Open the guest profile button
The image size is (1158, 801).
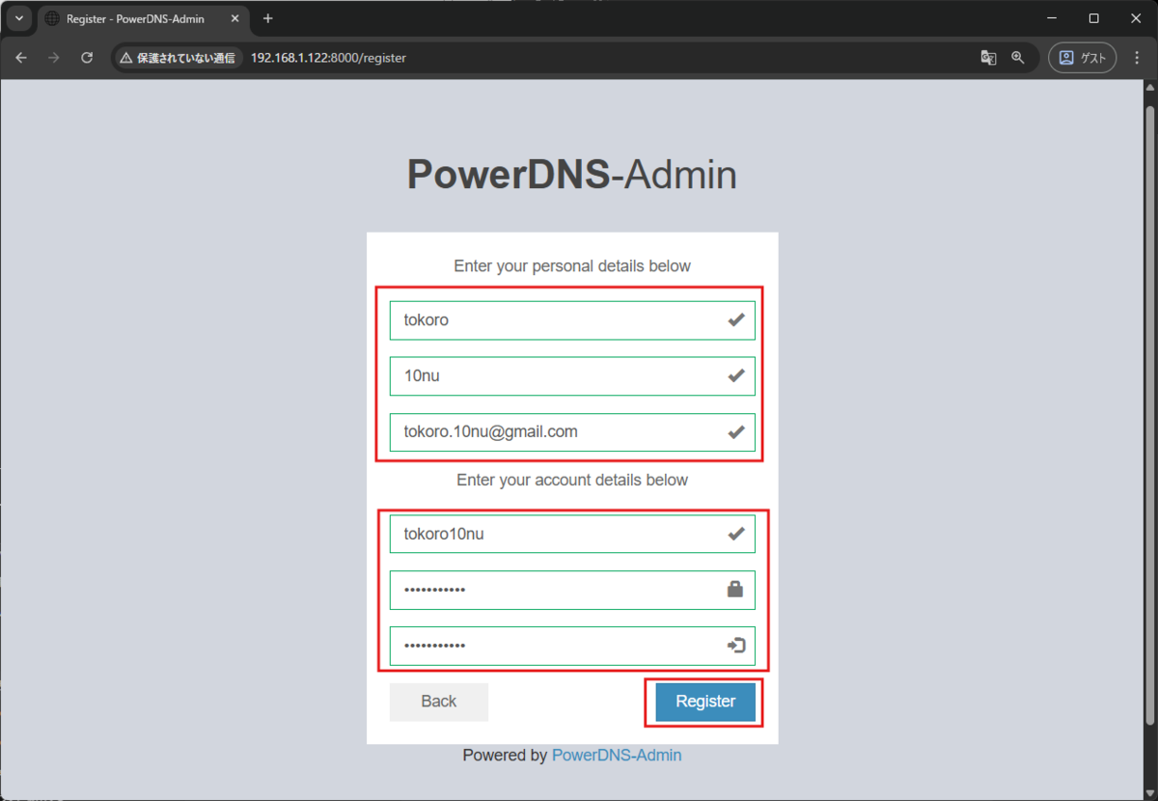[x=1083, y=58]
